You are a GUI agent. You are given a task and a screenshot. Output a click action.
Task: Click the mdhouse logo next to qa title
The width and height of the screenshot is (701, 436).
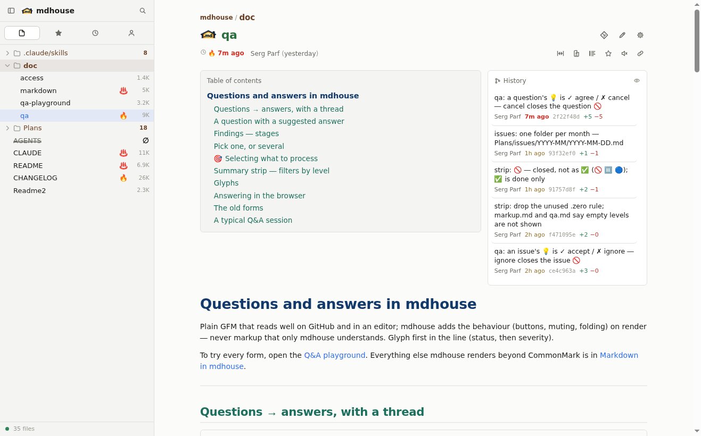point(208,35)
